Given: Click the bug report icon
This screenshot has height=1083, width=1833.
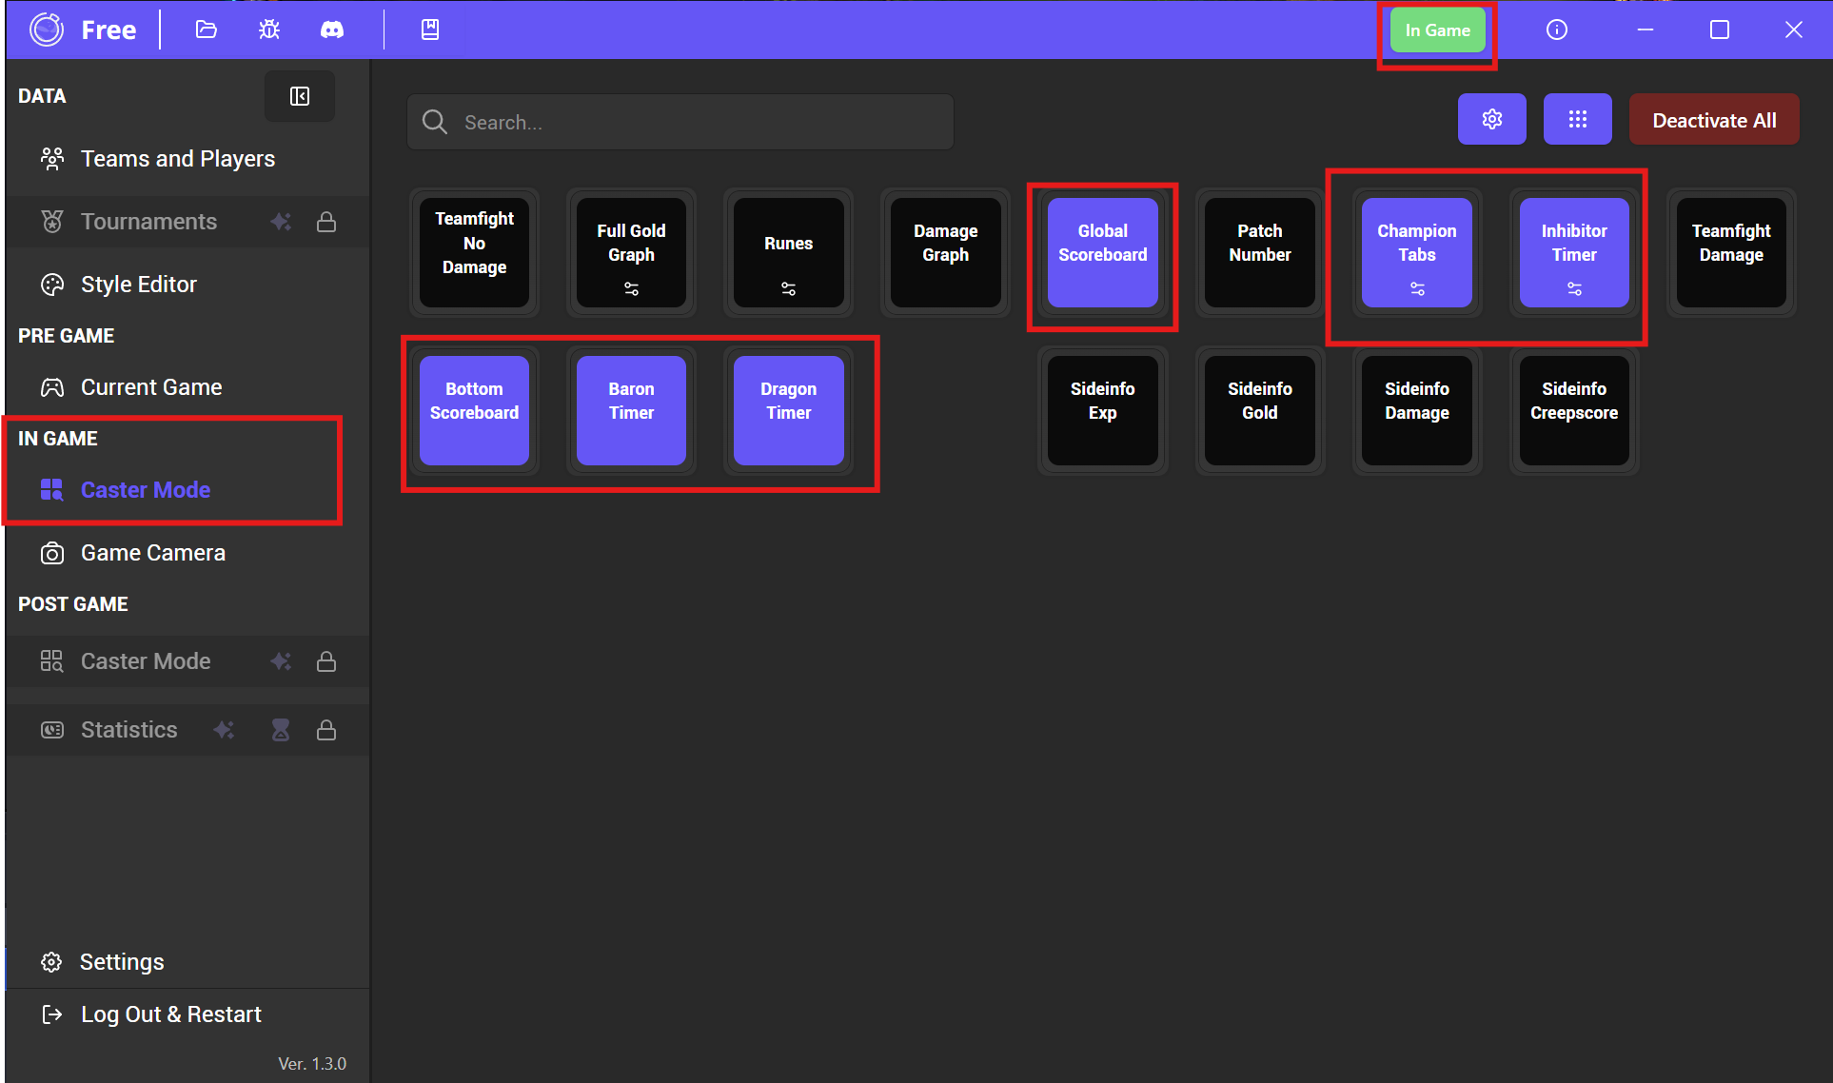Looking at the screenshot, I should [269, 30].
